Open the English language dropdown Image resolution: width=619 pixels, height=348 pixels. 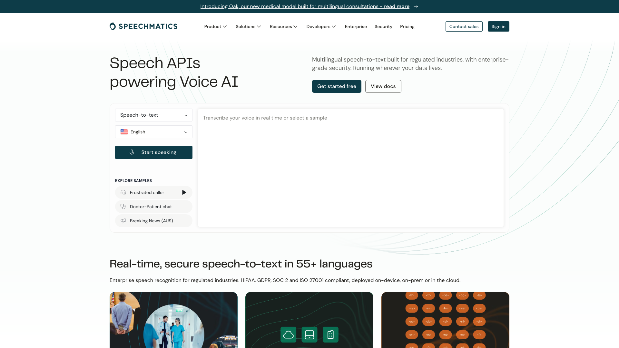click(x=154, y=132)
